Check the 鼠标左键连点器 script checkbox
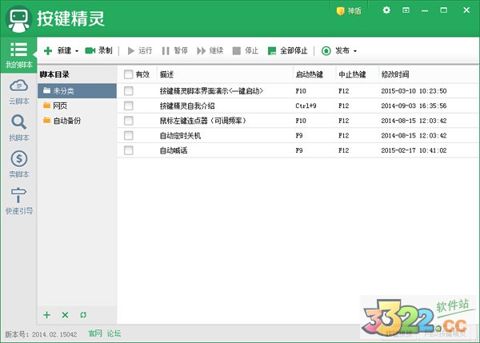 129,121
